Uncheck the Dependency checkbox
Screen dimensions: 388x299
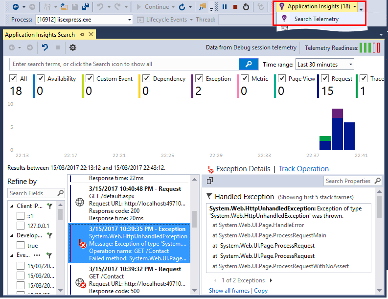tap(146, 78)
